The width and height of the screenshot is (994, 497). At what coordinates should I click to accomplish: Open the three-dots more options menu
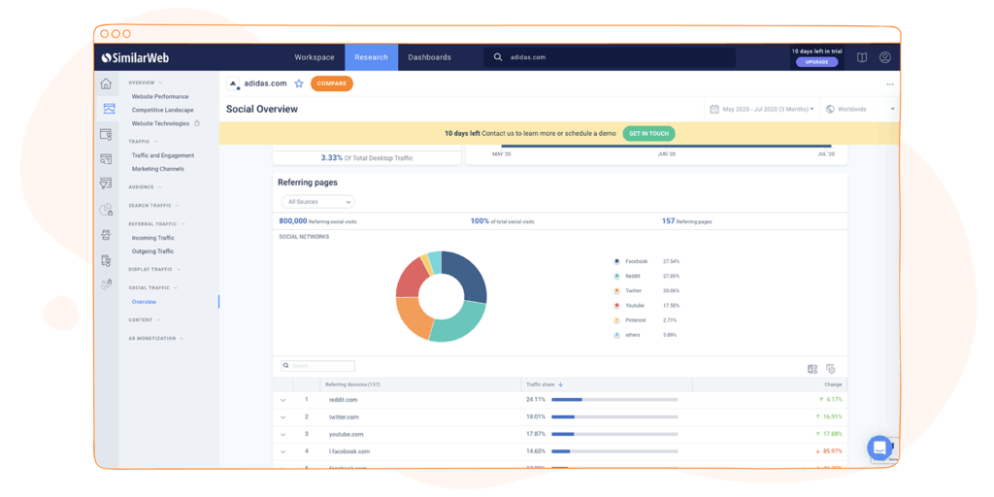[x=890, y=84]
